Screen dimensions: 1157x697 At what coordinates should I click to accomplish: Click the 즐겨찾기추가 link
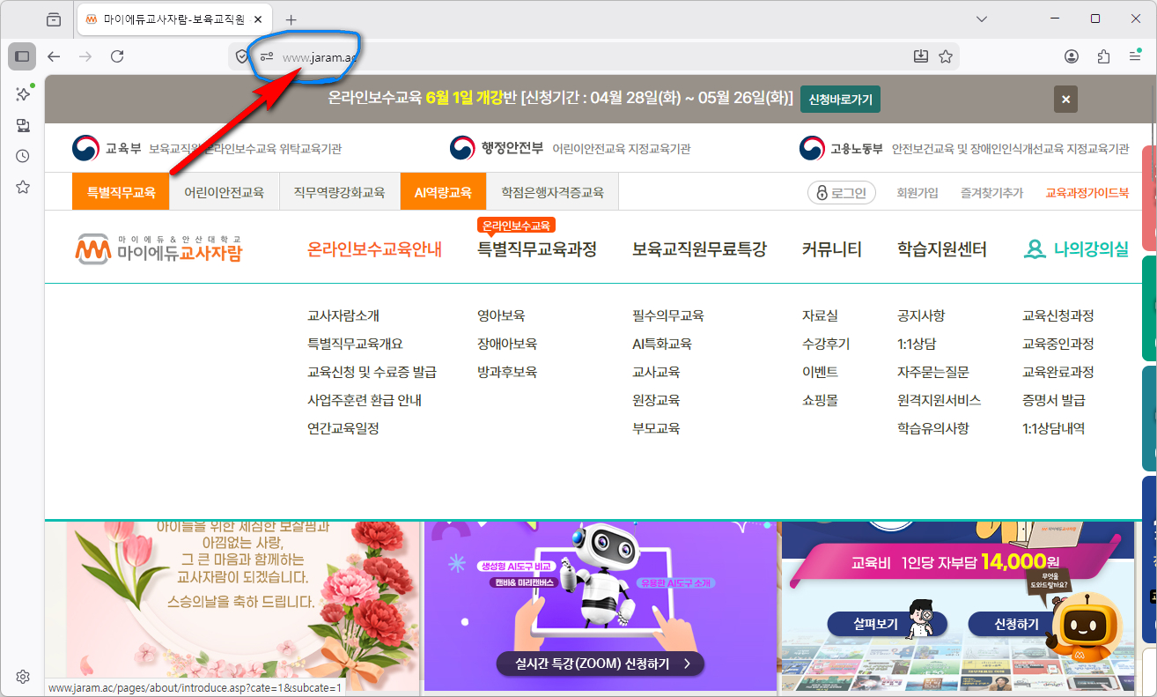(x=992, y=192)
